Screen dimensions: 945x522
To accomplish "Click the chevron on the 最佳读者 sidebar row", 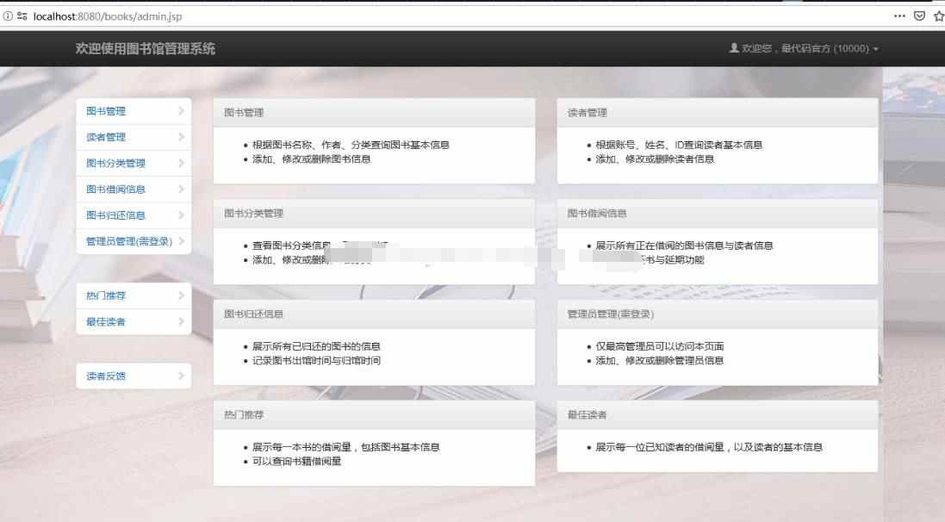I will [182, 321].
